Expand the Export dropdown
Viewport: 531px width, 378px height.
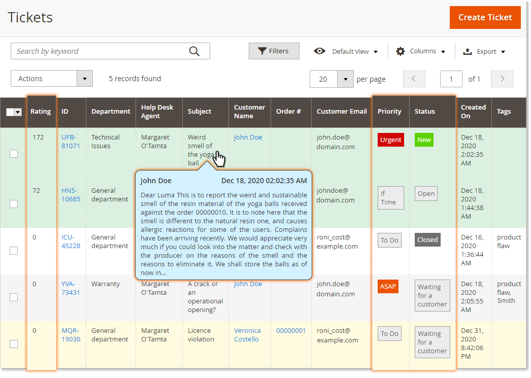coord(503,52)
